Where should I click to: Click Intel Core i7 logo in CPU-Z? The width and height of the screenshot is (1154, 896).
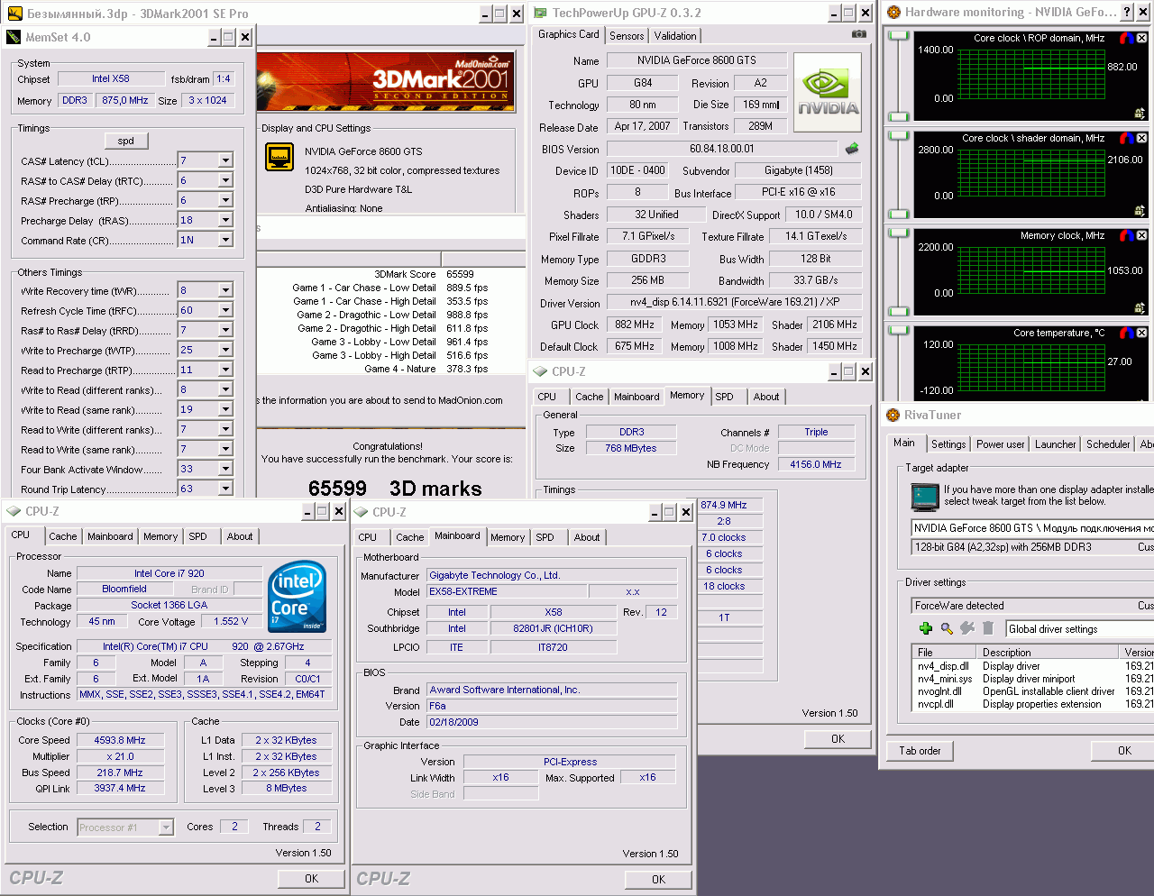pos(298,597)
